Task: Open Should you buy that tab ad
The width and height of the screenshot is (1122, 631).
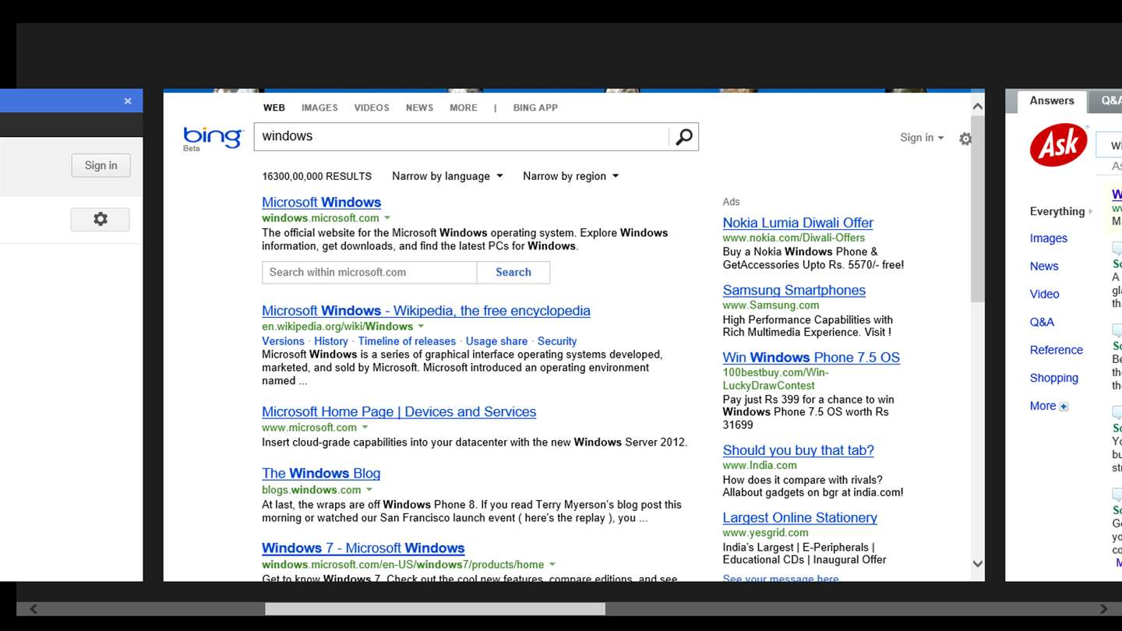Action: pos(798,450)
